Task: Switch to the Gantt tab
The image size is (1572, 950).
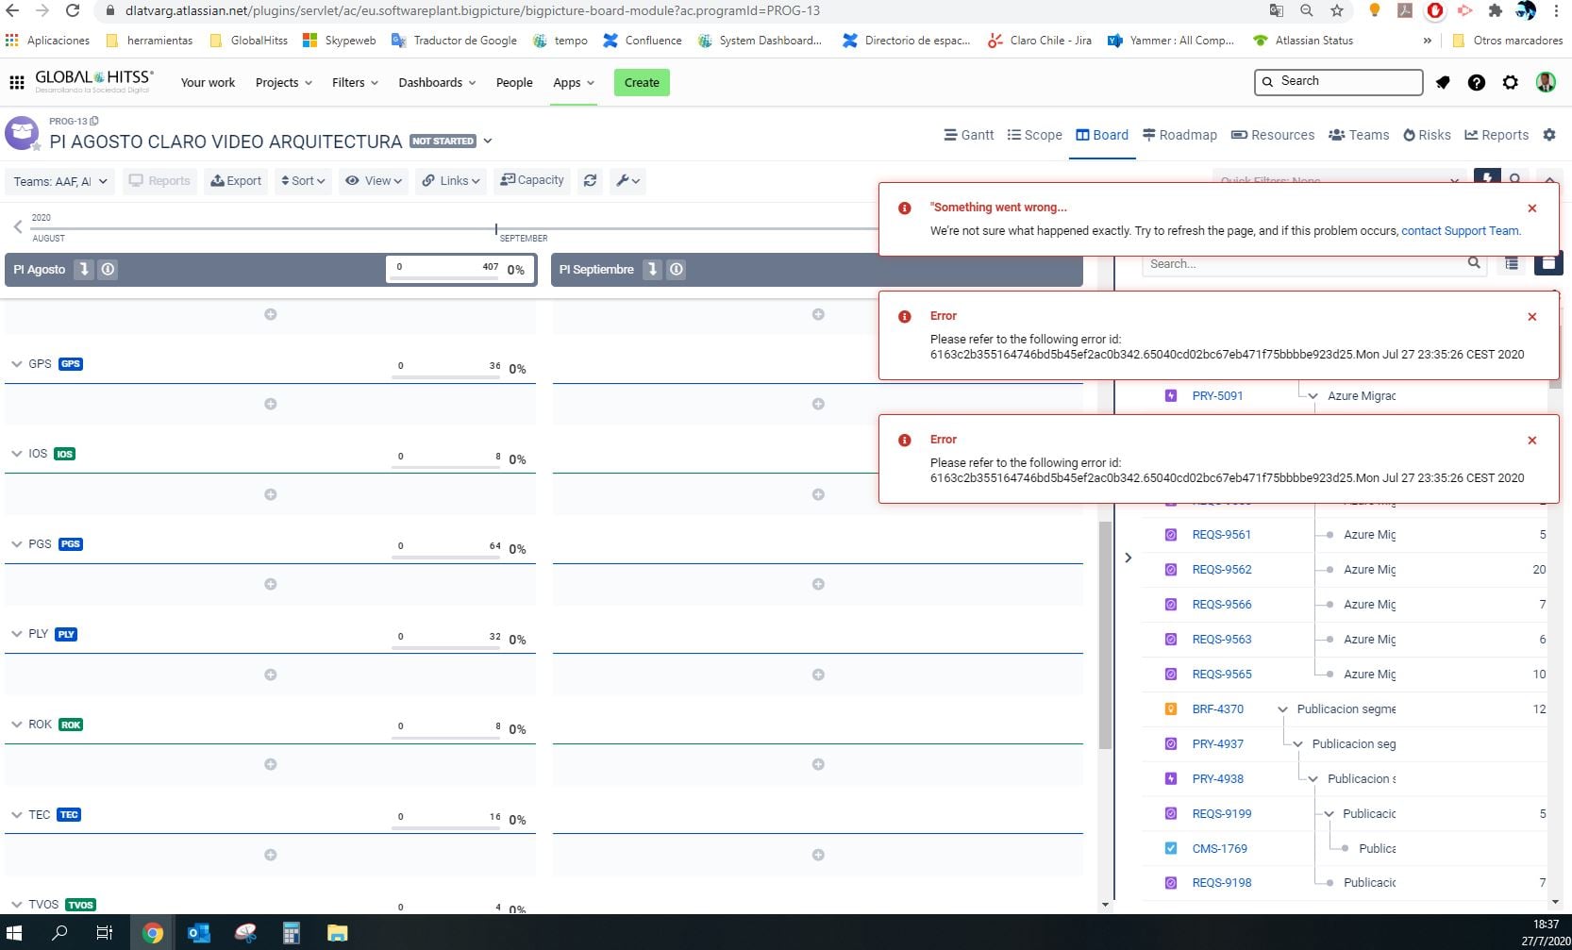Action: tap(969, 135)
